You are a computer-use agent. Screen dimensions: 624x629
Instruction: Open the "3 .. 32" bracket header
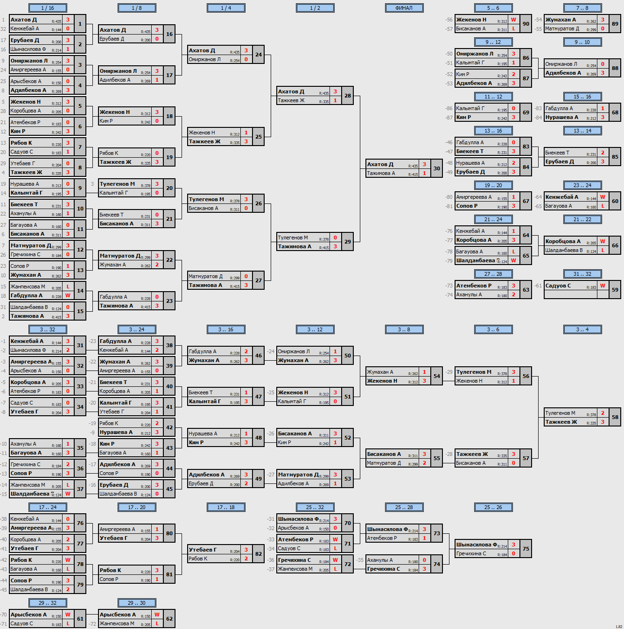click(48, 329)
